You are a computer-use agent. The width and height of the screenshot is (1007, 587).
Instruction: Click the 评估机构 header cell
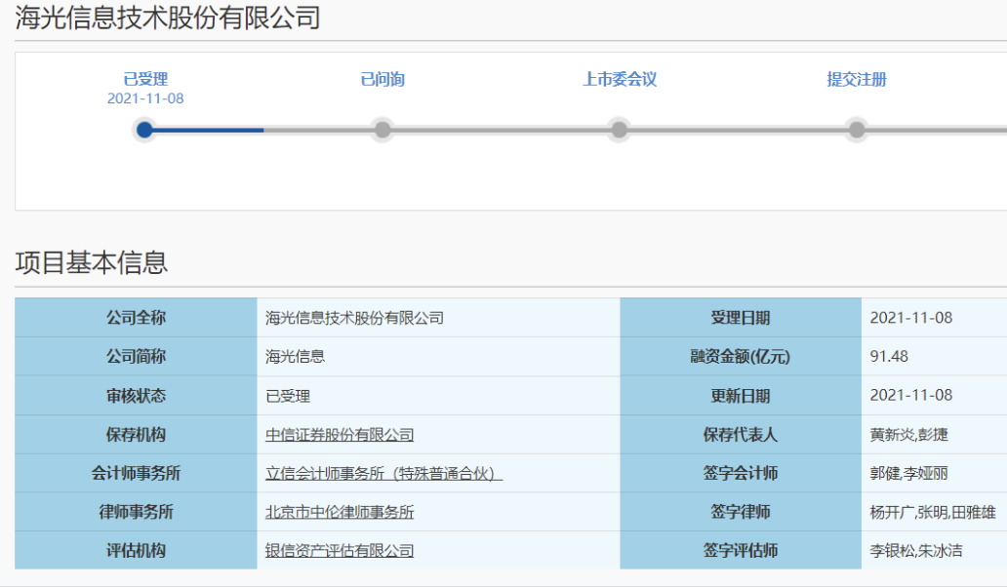tap(137, 550)
